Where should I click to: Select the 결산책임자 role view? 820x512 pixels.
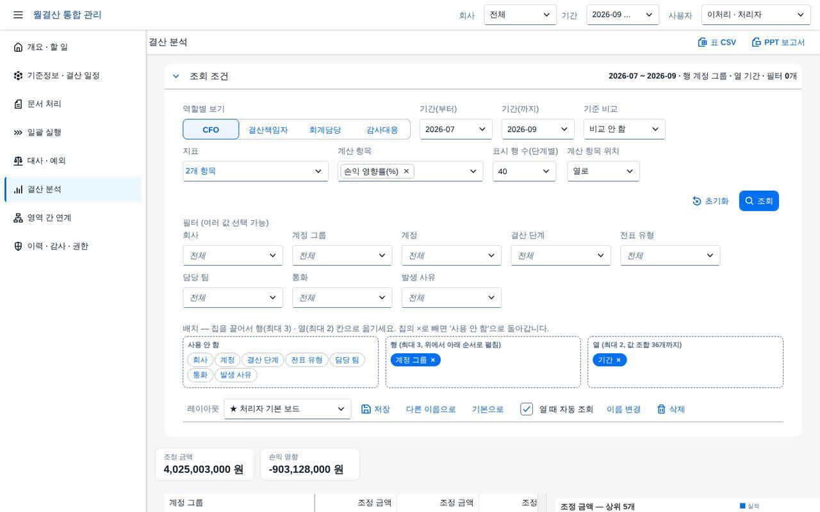coord(268,129)
